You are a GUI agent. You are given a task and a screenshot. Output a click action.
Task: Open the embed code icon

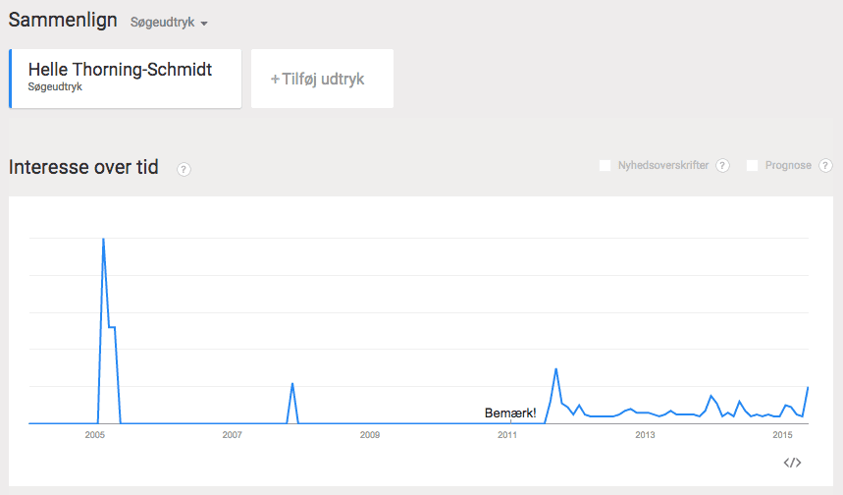pyautogui.click(x=793, y=463)
